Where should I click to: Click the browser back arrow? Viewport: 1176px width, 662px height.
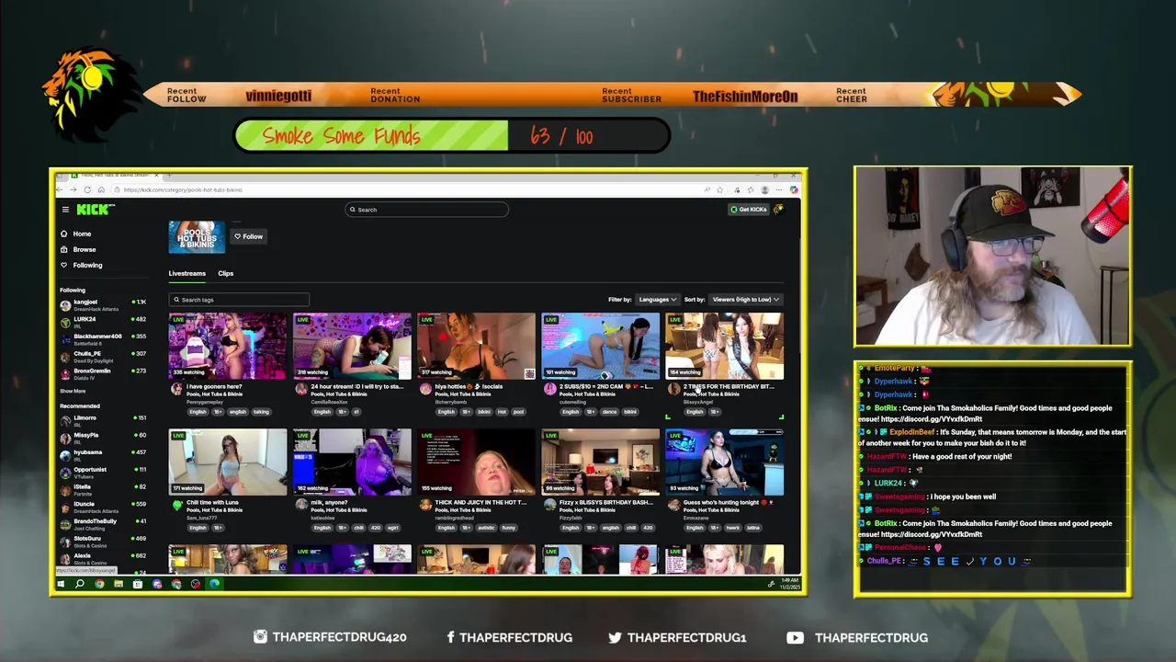(x=58, y=189)
